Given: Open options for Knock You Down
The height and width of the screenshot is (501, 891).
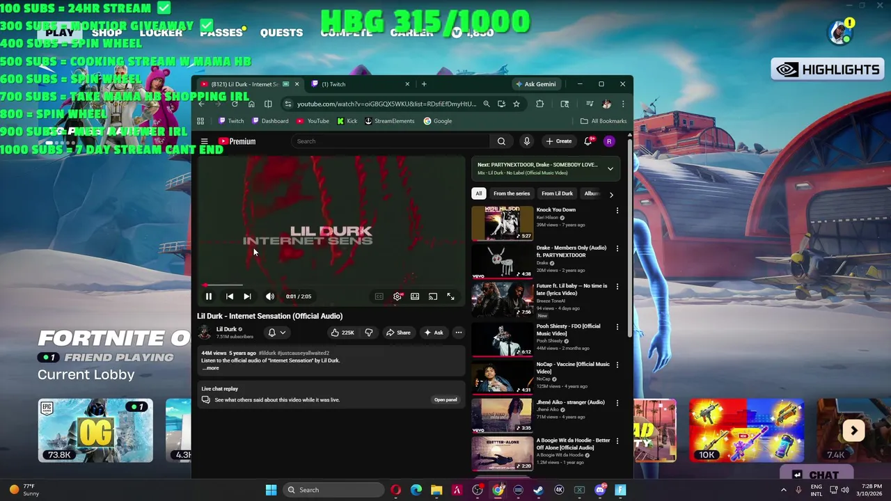Looking at the screenshot, I should (x=617, y=210).
